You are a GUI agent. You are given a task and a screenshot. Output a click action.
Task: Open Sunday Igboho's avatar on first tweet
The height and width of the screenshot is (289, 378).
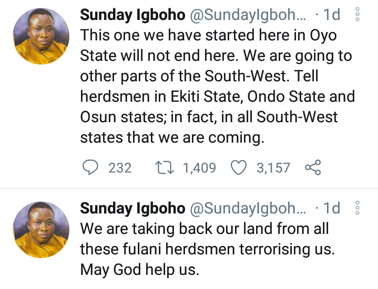[41, 36]
